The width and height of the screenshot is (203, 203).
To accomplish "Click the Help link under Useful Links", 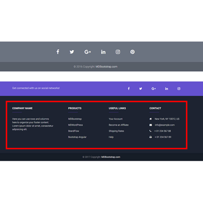I will 111,137.
